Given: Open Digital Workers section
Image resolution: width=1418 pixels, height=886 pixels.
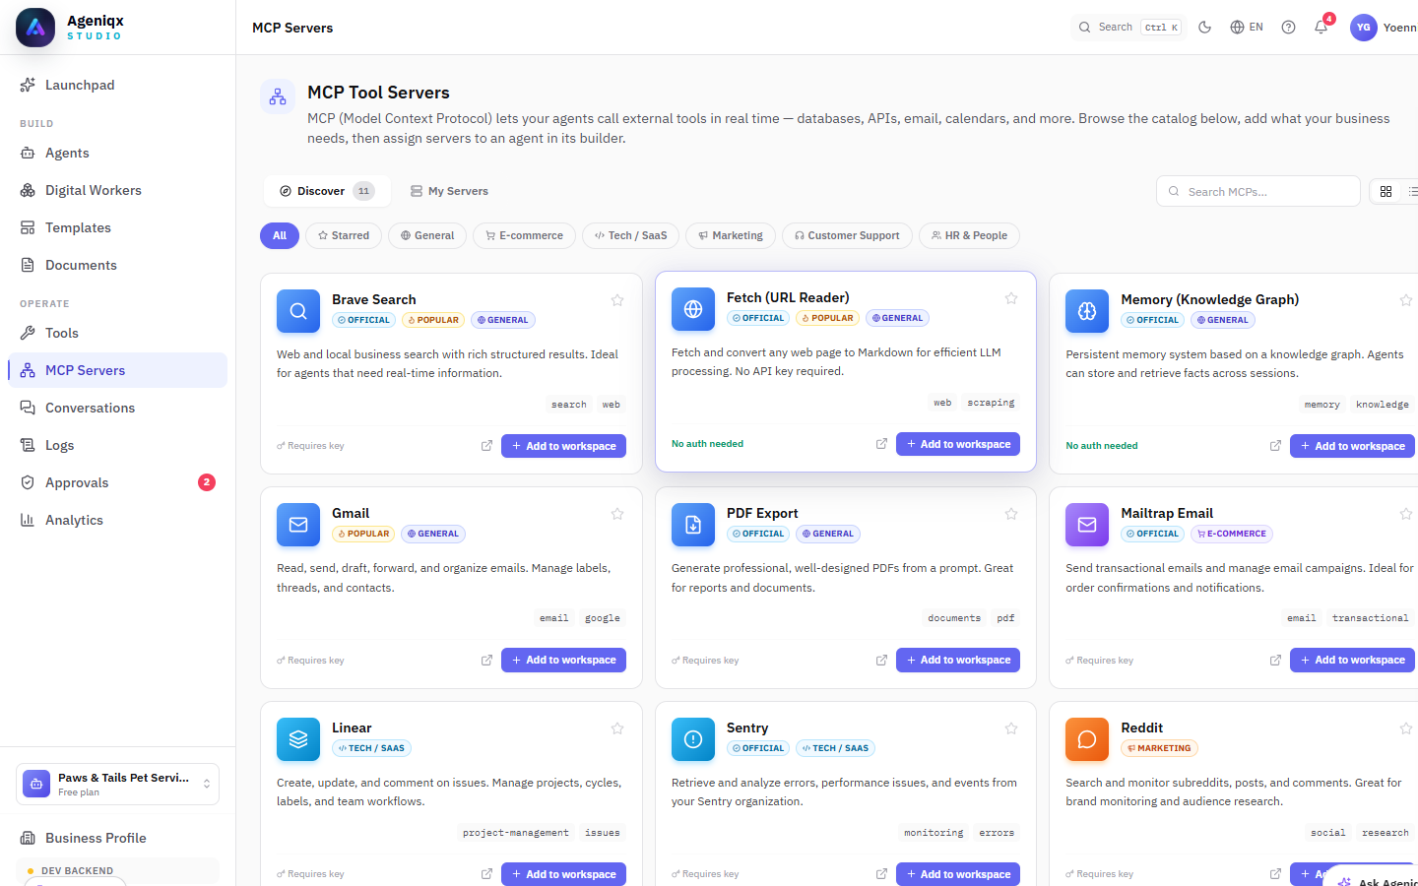Looking at the screenshot, I should click(118, 190).
